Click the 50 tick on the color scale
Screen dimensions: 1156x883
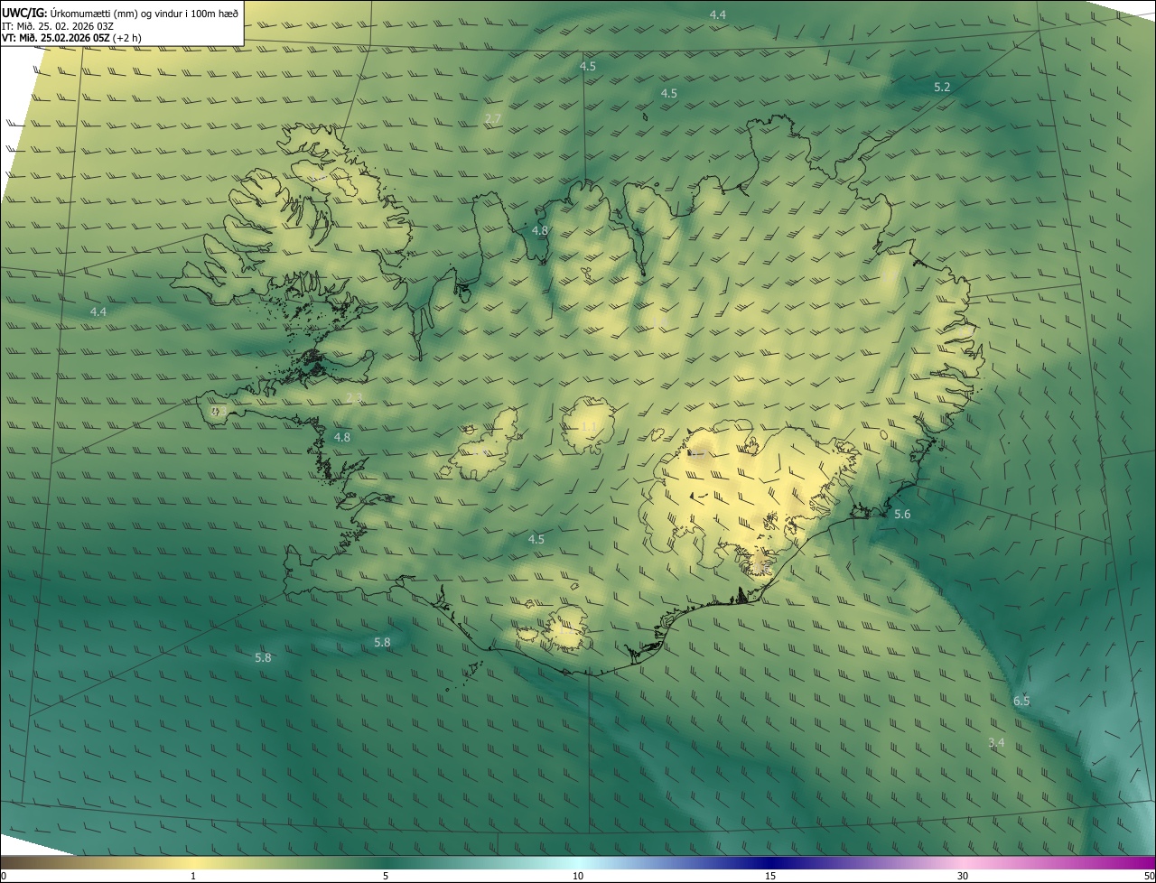(1149, 876)
